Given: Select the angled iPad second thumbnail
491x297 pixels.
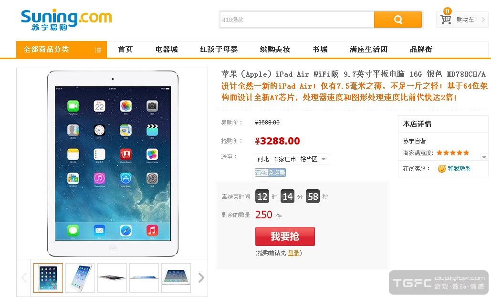Looking at the screenshot, I should [80, 277].
